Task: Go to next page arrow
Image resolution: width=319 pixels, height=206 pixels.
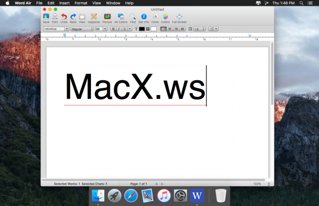Action: [162, 184]
